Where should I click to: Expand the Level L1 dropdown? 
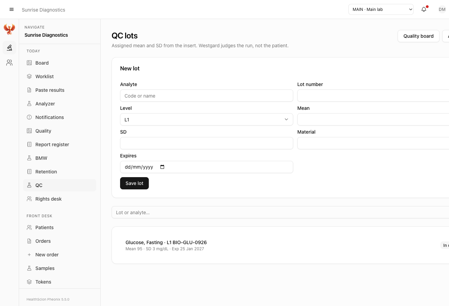pos(206,120)
